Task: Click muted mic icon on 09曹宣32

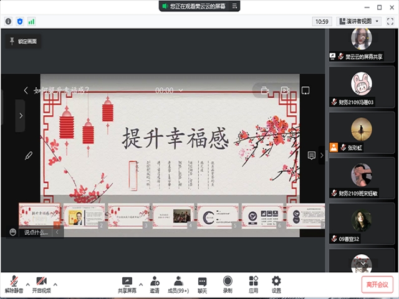Action: (x=334, y=239)
